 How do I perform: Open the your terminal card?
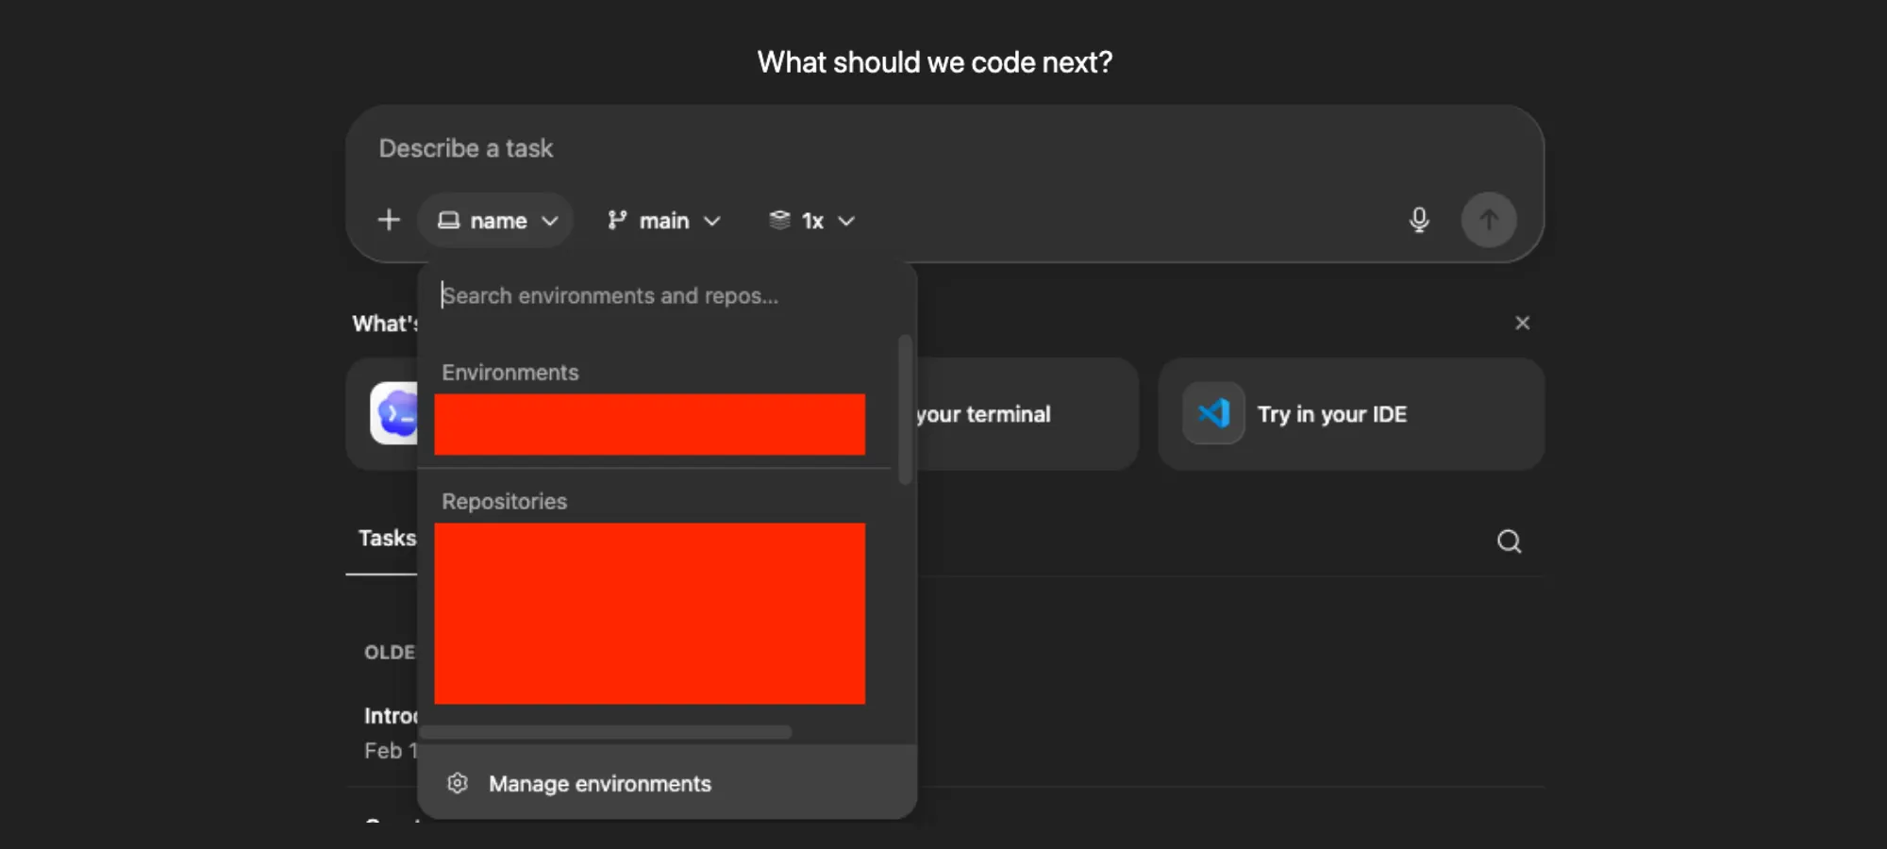coord(1027,413)
